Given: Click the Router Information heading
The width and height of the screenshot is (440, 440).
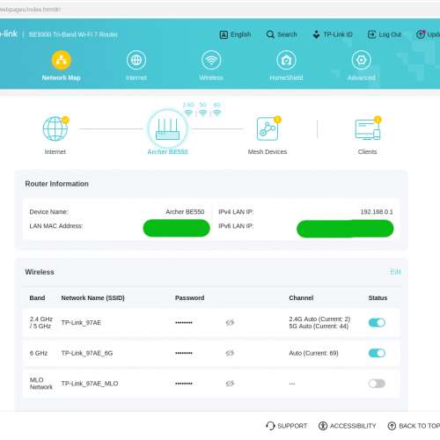Looking at the screenshot, I should tap(56, 184).
